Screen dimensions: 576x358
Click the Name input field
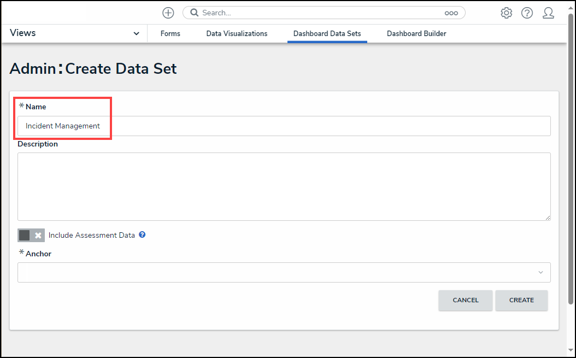pyautogui.click(x=284, y=126)
